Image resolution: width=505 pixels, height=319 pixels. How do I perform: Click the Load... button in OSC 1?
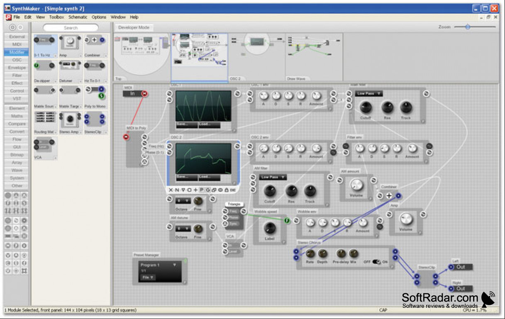[x=210, y=124]
